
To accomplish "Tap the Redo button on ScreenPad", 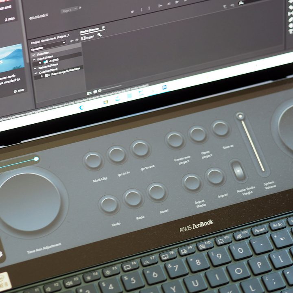I will [133, 198].
